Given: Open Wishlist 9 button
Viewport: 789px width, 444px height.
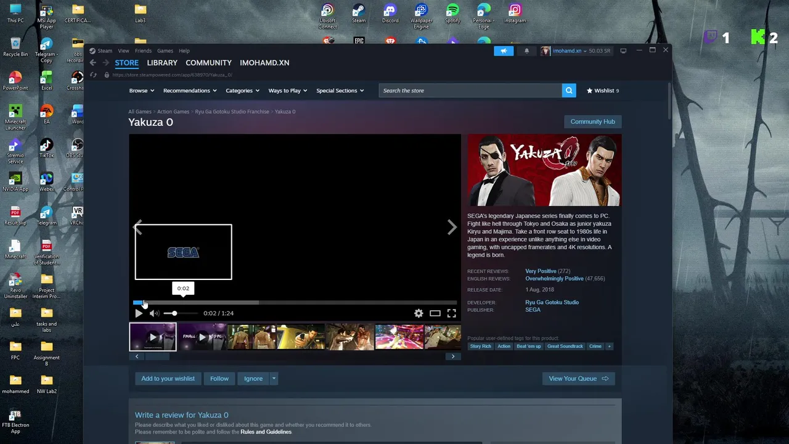Looking at the screenshot, I should 603,91.
